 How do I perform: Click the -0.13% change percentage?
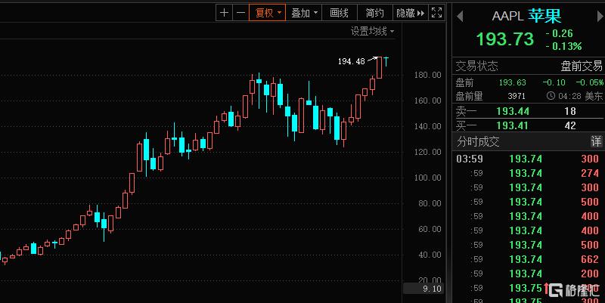coord(563,46)
